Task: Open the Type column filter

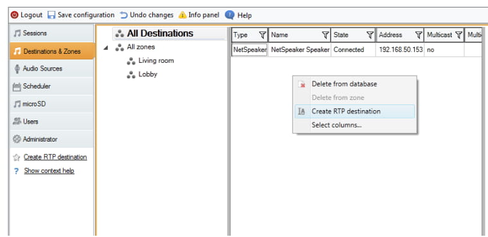Action: click(x=263, y=35)
